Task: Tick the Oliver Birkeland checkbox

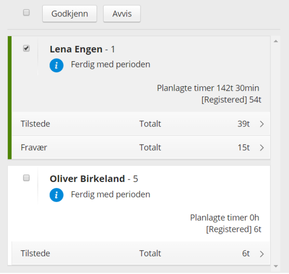Action: tap(26, 178)
